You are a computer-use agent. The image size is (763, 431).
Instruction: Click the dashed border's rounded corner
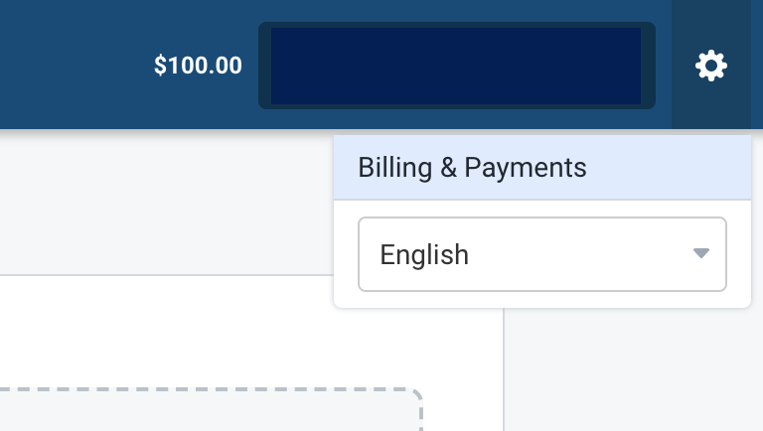coord(413,396)
